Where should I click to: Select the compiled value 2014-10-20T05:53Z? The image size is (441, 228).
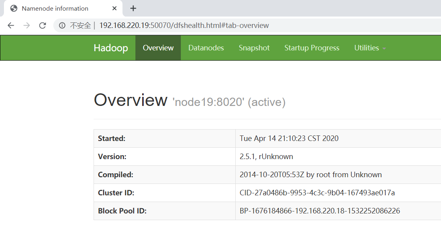[x=310, y=175]
